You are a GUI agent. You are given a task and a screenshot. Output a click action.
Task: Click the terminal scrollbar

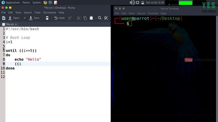[x=217, y=69]
